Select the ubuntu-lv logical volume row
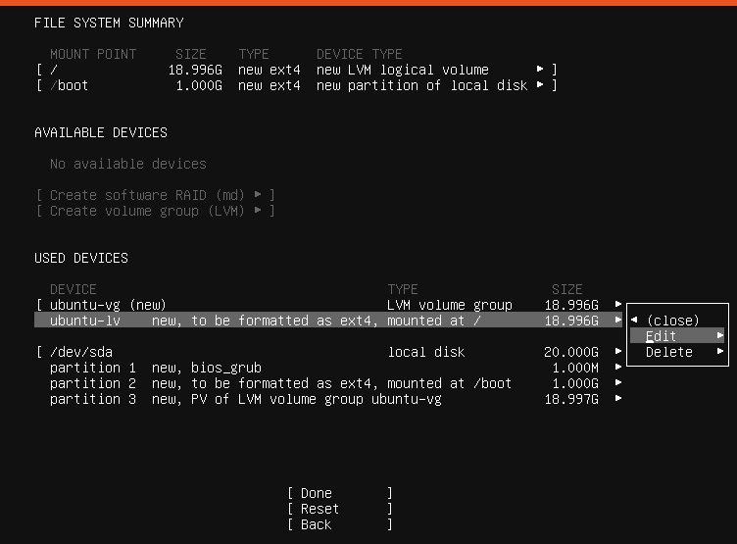 329,321
